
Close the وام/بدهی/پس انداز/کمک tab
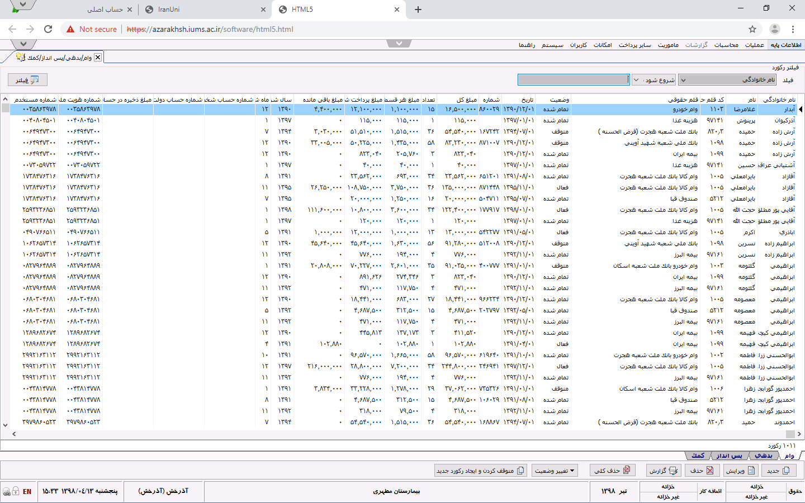(x=98, y=57)
